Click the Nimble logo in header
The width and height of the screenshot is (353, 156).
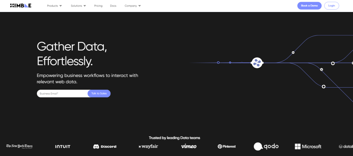(21, 6)
